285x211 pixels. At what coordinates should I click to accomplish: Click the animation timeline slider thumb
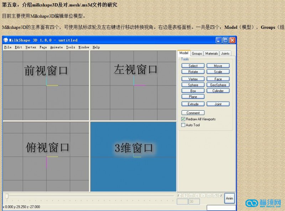tap(7, 196)
